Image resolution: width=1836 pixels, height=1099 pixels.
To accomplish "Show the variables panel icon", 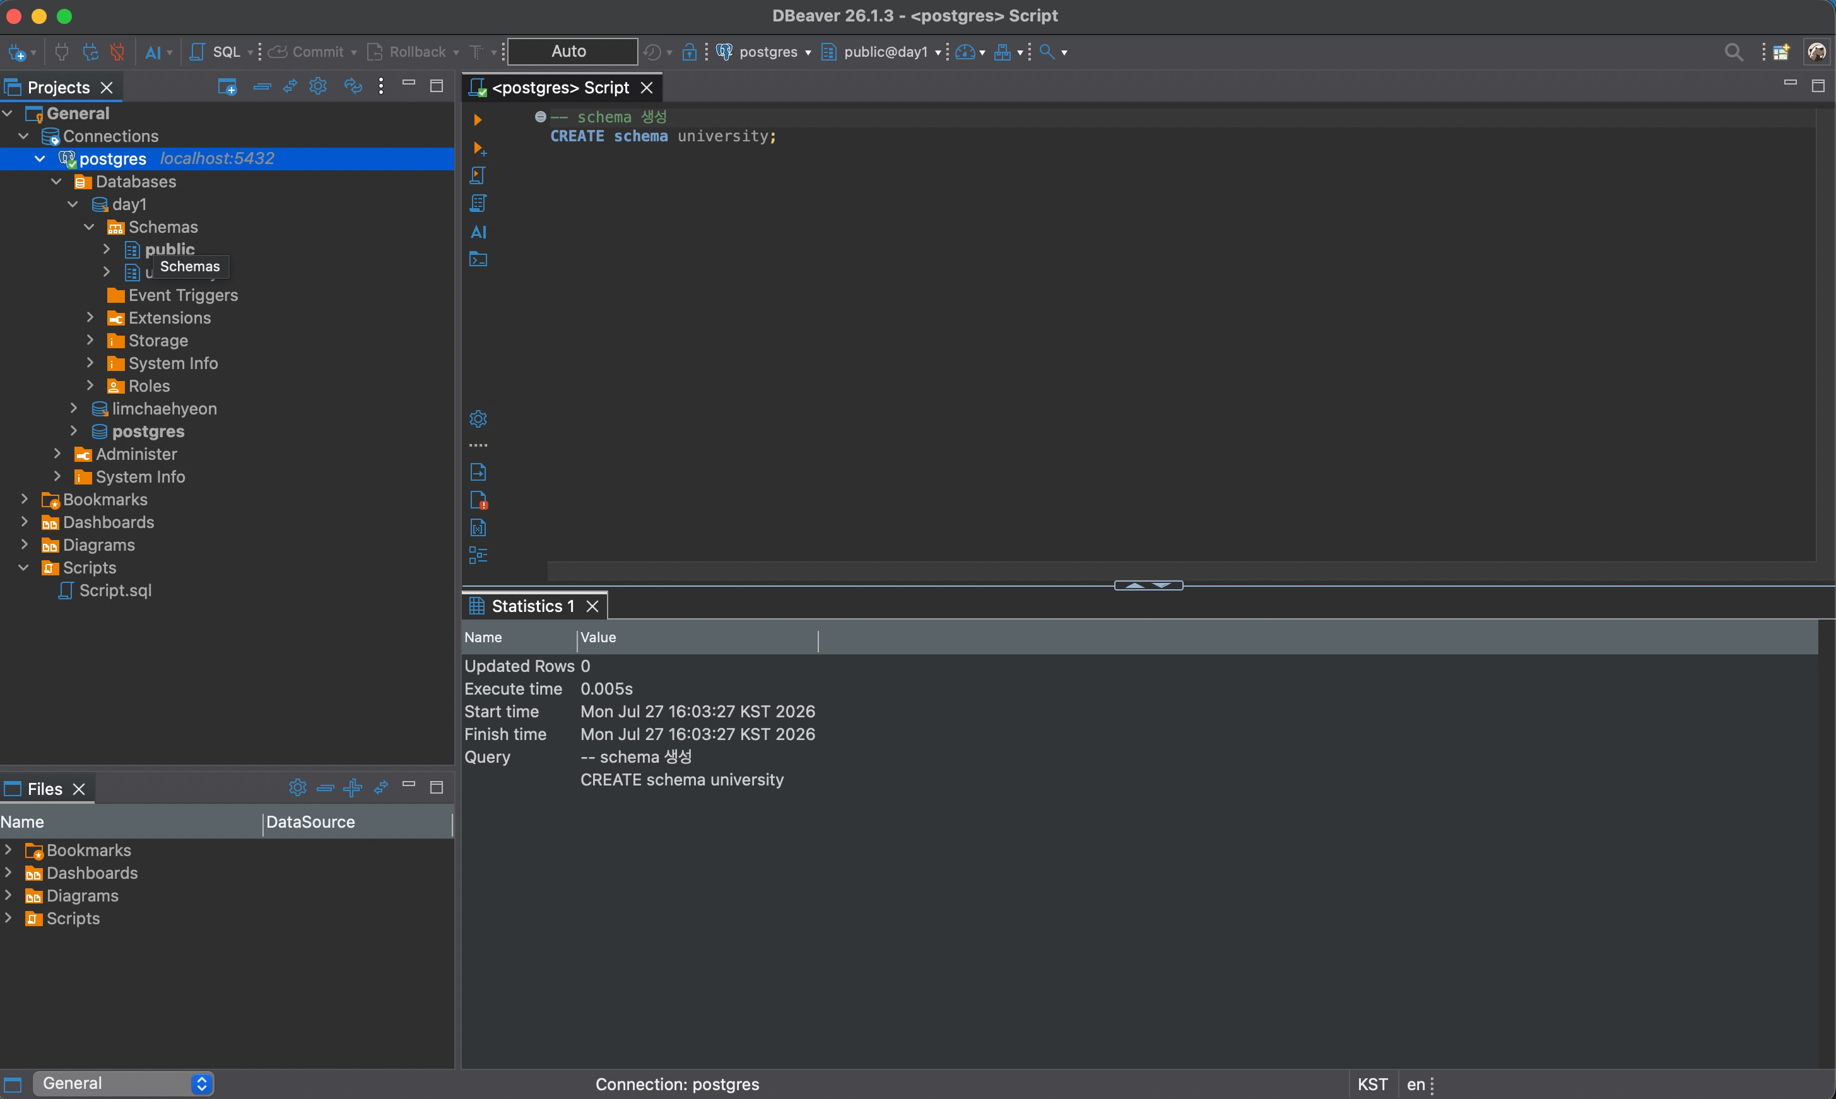I will coord(478,527).
